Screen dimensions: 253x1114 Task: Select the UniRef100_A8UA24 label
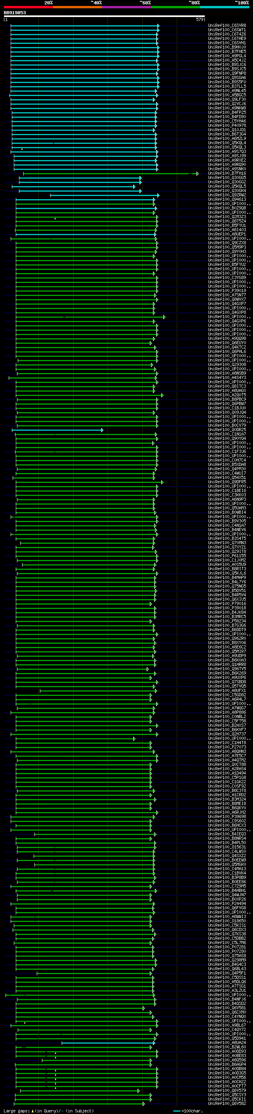click(227, 1042)
